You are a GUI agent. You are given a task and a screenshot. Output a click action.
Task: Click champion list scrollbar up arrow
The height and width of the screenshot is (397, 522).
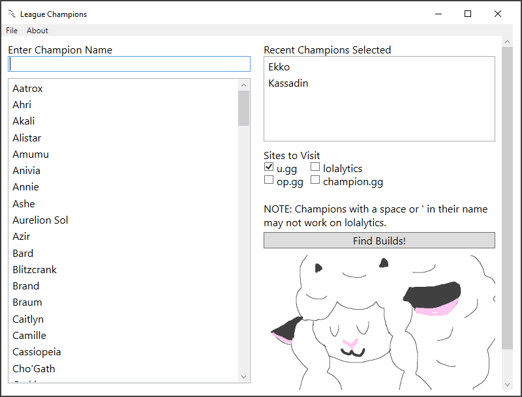(243, 85)
